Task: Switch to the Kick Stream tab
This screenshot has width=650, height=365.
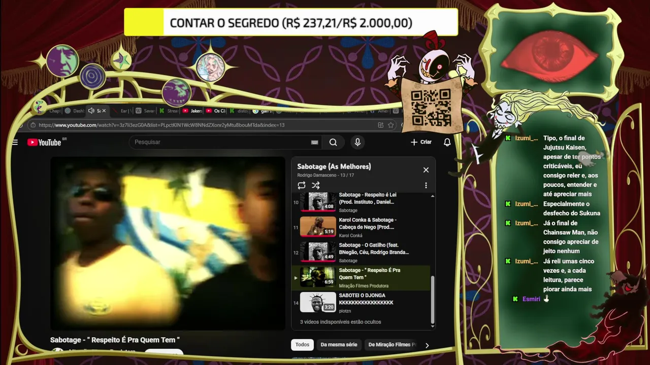Action: (169, 111)
